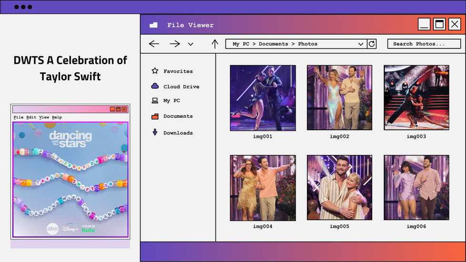Viewport: 466px width, 262px height.
Task: Open Cloud Drive in the sidebar
Action: tap(181, 87)
